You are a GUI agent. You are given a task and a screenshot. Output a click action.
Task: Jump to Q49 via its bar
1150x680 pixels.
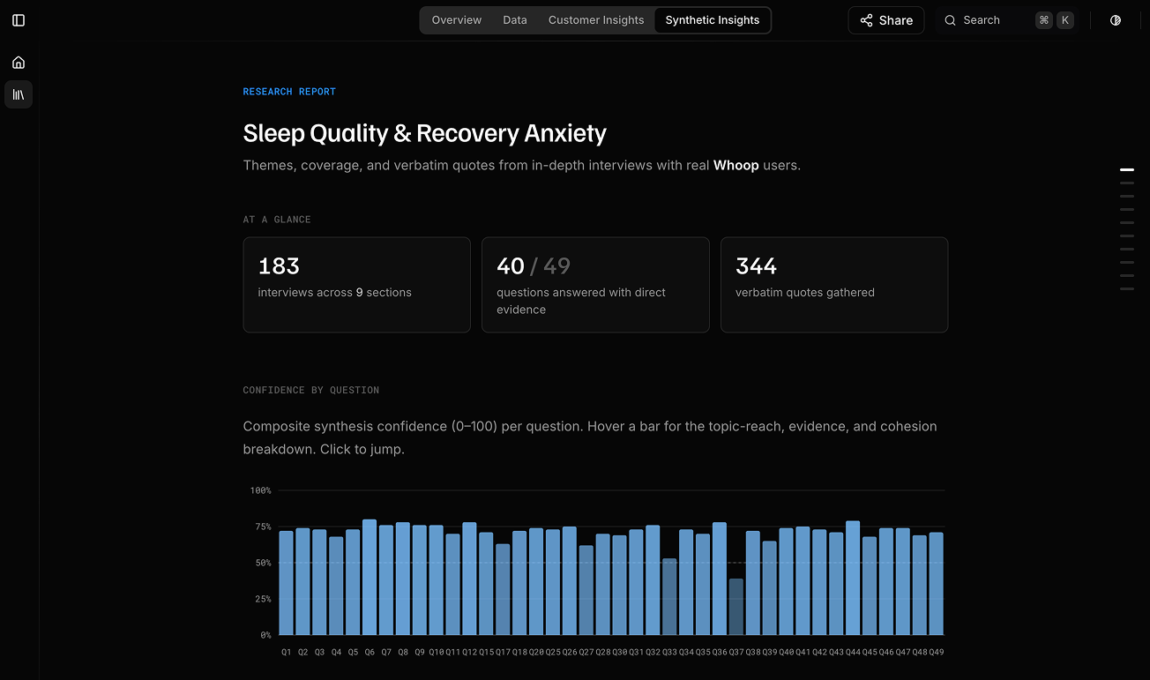pos(937,584)
